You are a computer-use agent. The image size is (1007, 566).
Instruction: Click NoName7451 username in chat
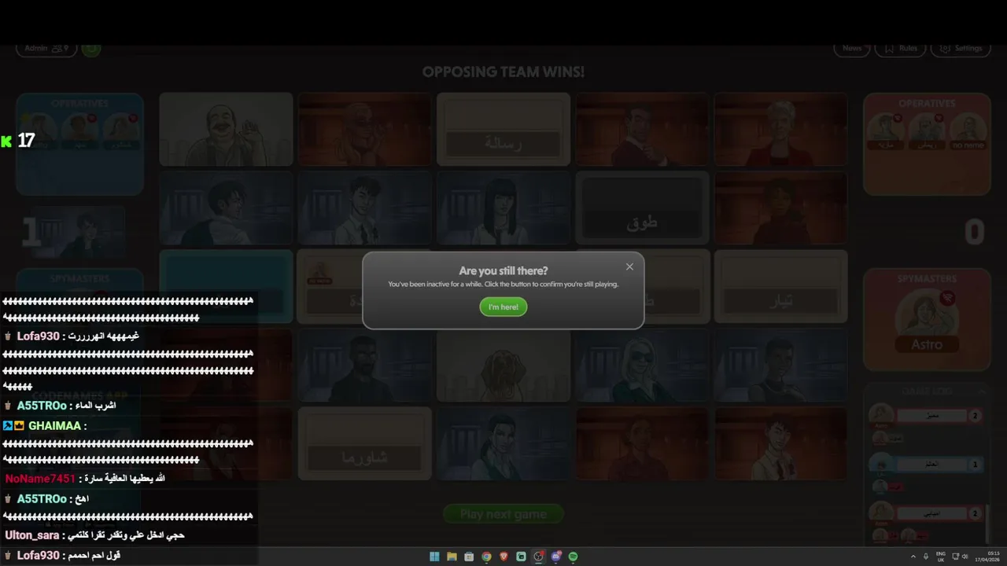(x=40, y=478)
